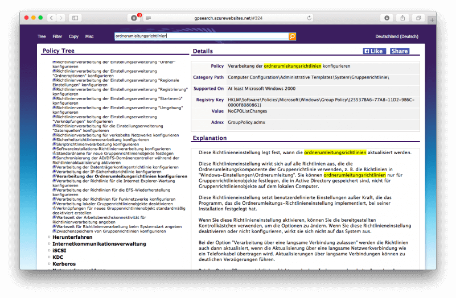Open the Tree menu

(x=42, y=36)
